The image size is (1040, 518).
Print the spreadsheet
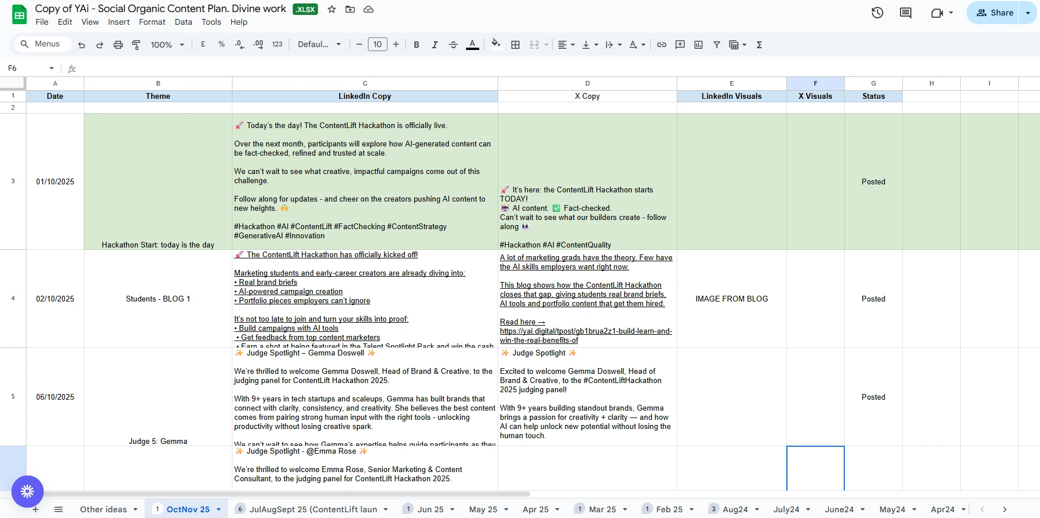coord(118,45)
